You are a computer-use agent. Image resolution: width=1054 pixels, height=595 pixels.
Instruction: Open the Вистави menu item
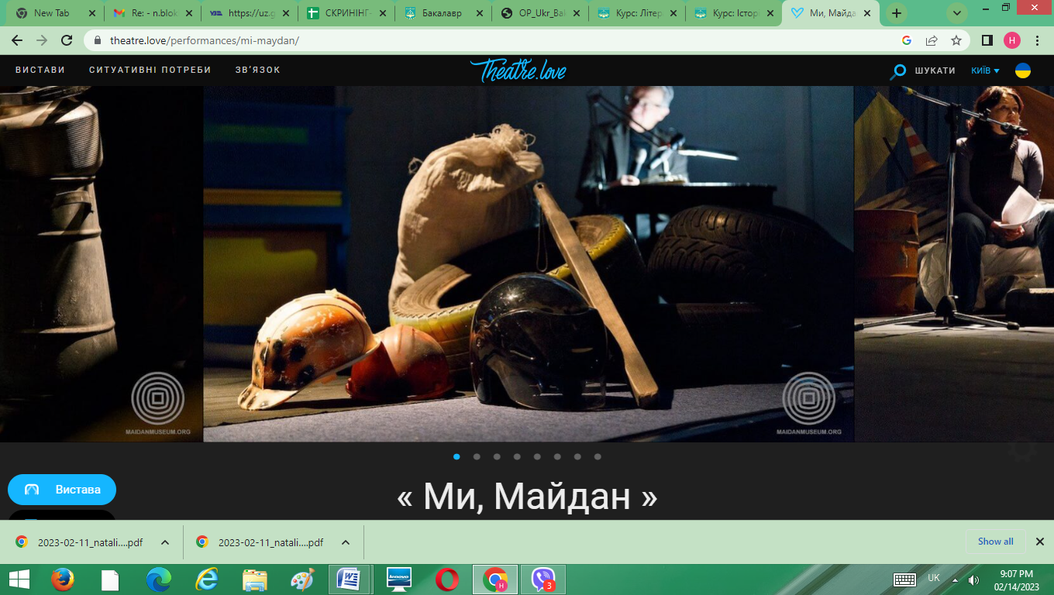coord(40,70)
